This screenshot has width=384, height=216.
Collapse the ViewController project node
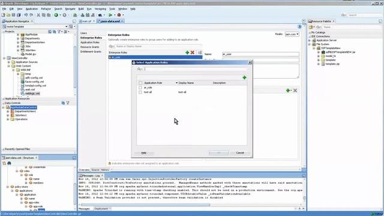click(x=4, y=58)
